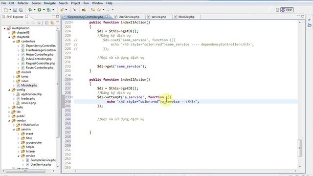Open the Project menu

tap(75, 3)
